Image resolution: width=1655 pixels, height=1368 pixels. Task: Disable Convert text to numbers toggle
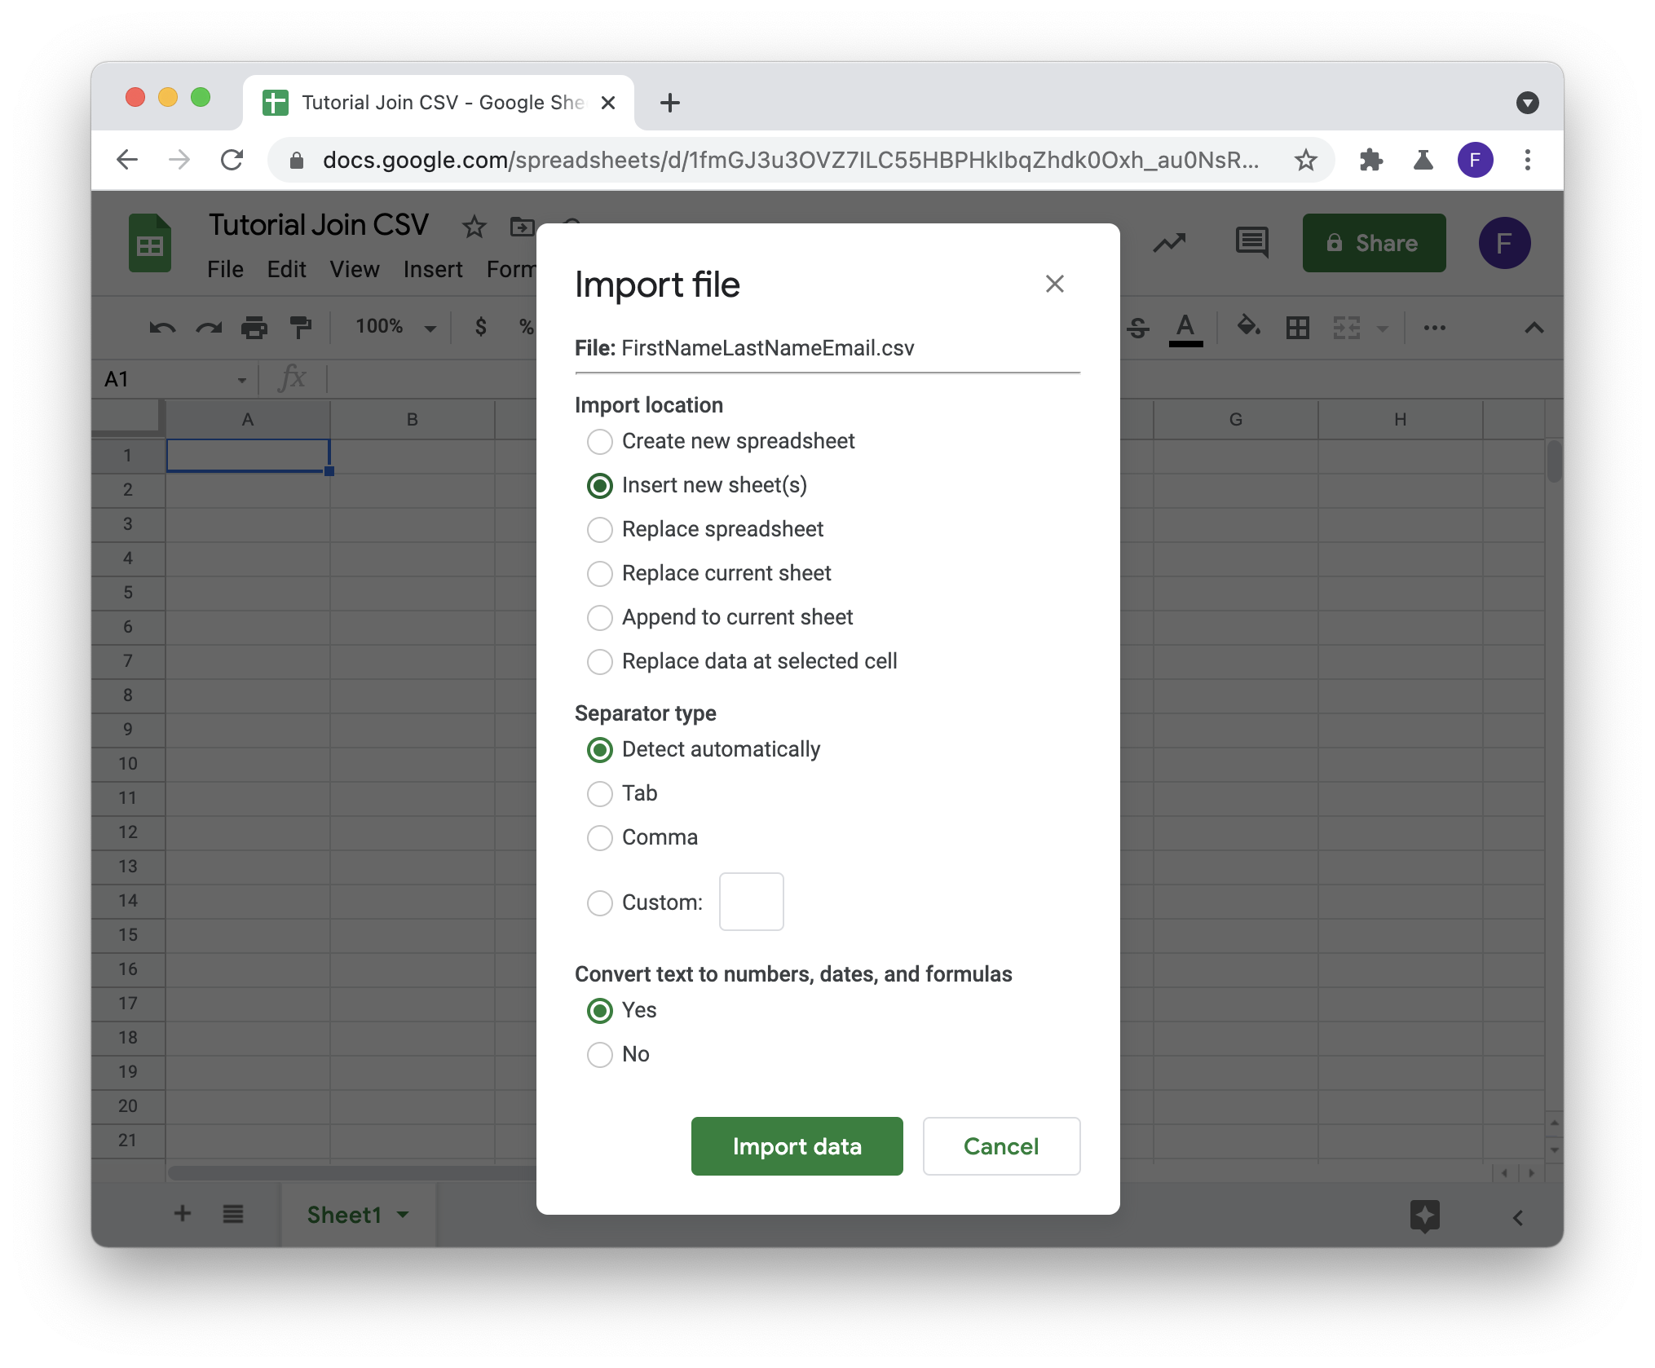click(x=599, y=1053)
